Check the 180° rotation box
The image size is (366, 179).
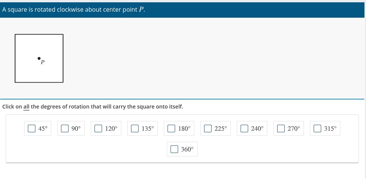click(171, 128)
